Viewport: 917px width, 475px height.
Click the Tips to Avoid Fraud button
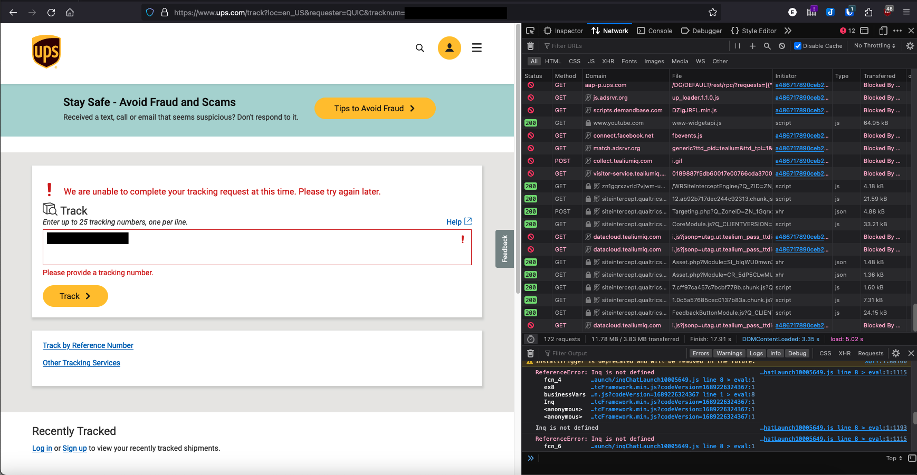coord(375,108)
